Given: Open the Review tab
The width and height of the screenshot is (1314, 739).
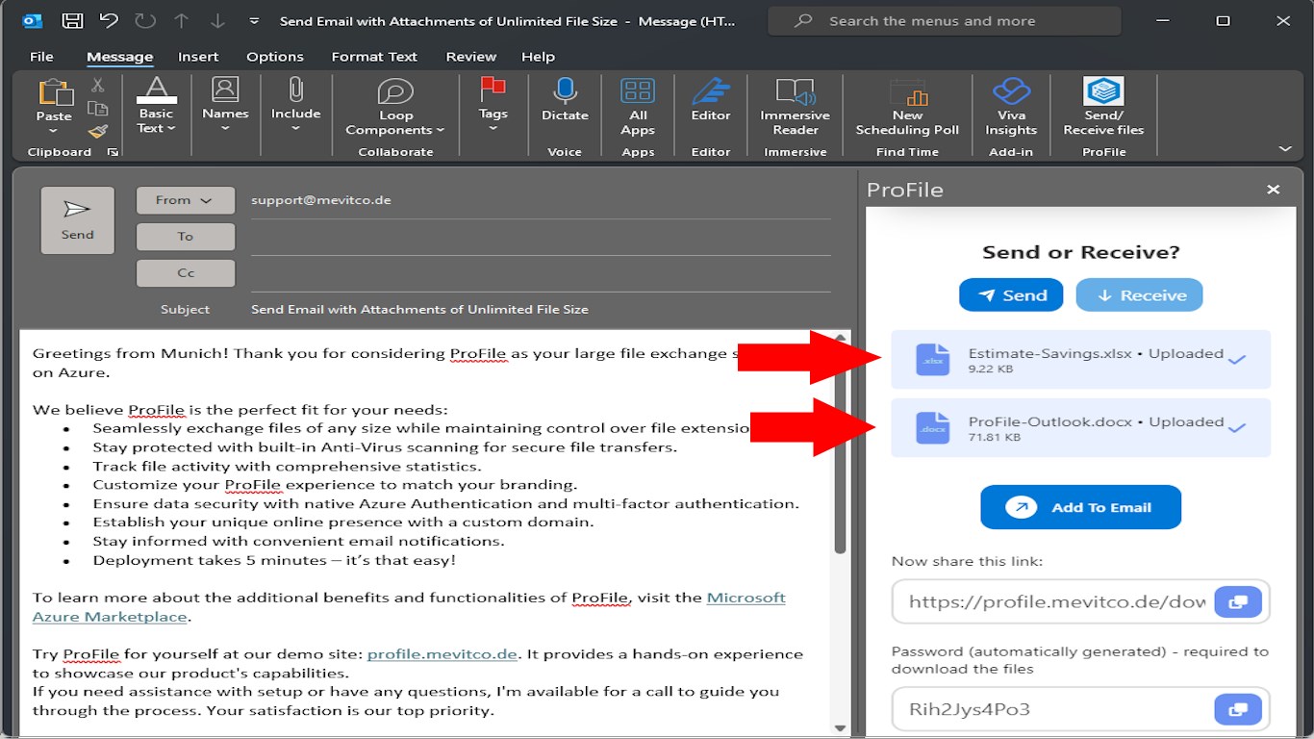Looking at the screenshot, I should click(471, 57).
